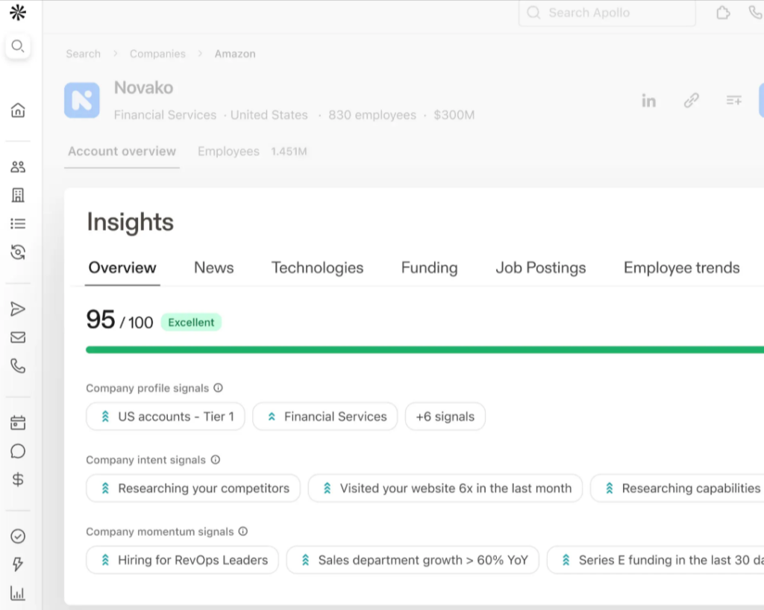The width and height of the screenshot is (764, 610).
Task: Switch to the Funding tab
Action: coord(429,267)
